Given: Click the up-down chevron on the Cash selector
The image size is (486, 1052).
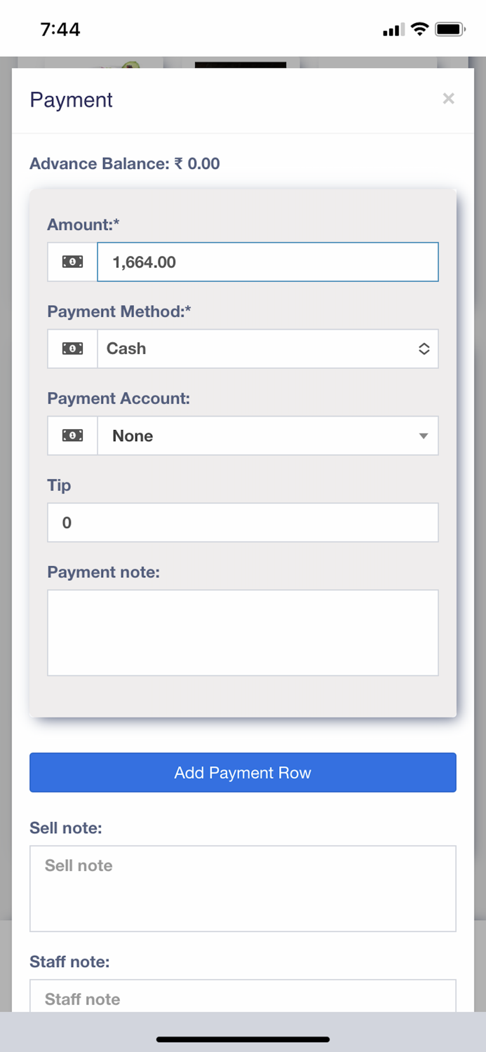Looking at the screenshot, I should [424, 349].
